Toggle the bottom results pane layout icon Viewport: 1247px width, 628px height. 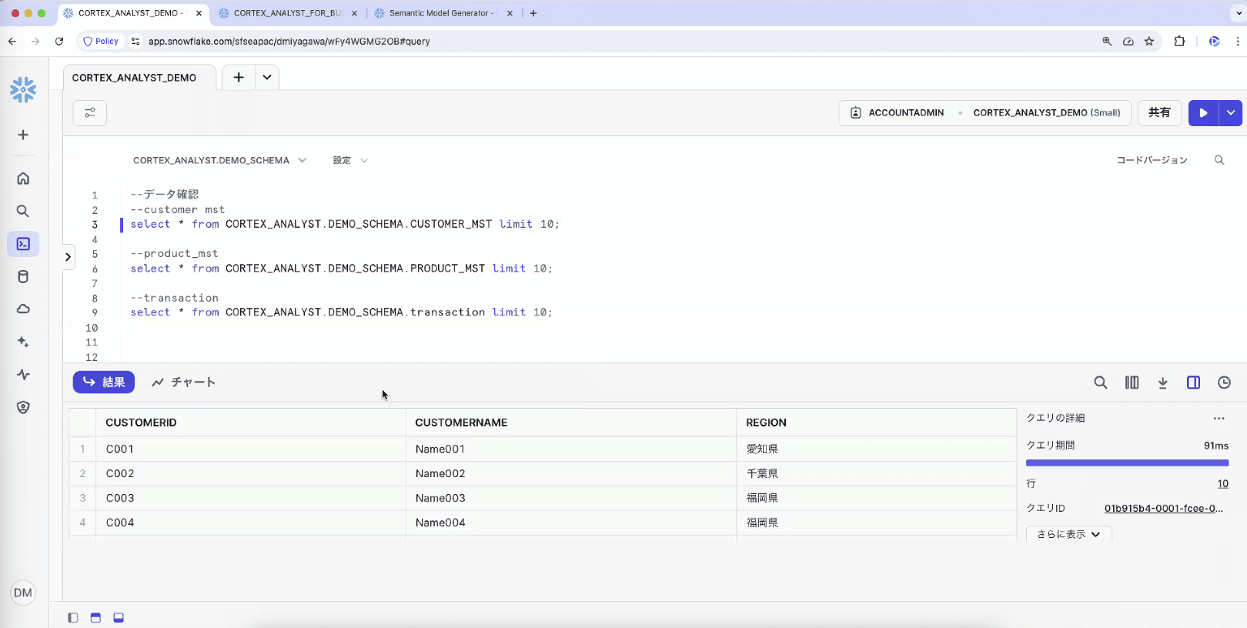pyautogui.click(x=119, y=617)
